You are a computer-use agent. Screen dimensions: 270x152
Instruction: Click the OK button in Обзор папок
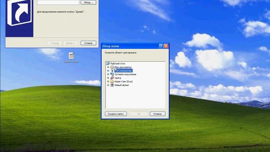tap(139, 114)
